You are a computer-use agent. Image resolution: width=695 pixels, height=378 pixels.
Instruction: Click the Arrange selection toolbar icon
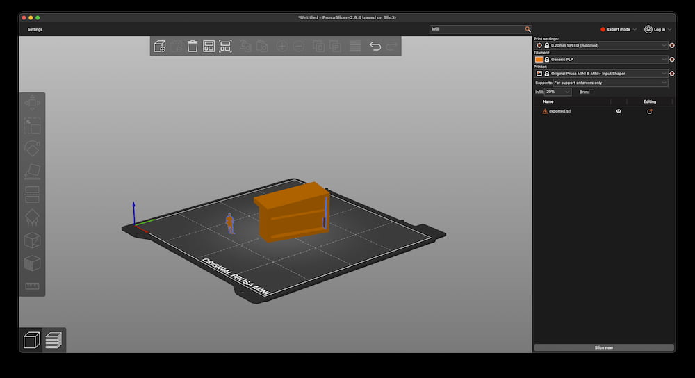(225, 47)
